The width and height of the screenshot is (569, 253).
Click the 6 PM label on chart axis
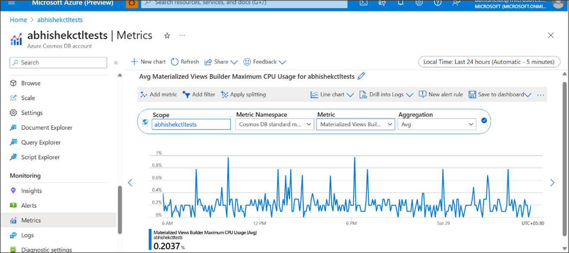click(351, 223)
